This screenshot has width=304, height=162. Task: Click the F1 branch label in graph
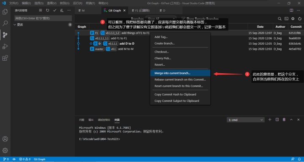pyautogui.click(x=95, y=33)
